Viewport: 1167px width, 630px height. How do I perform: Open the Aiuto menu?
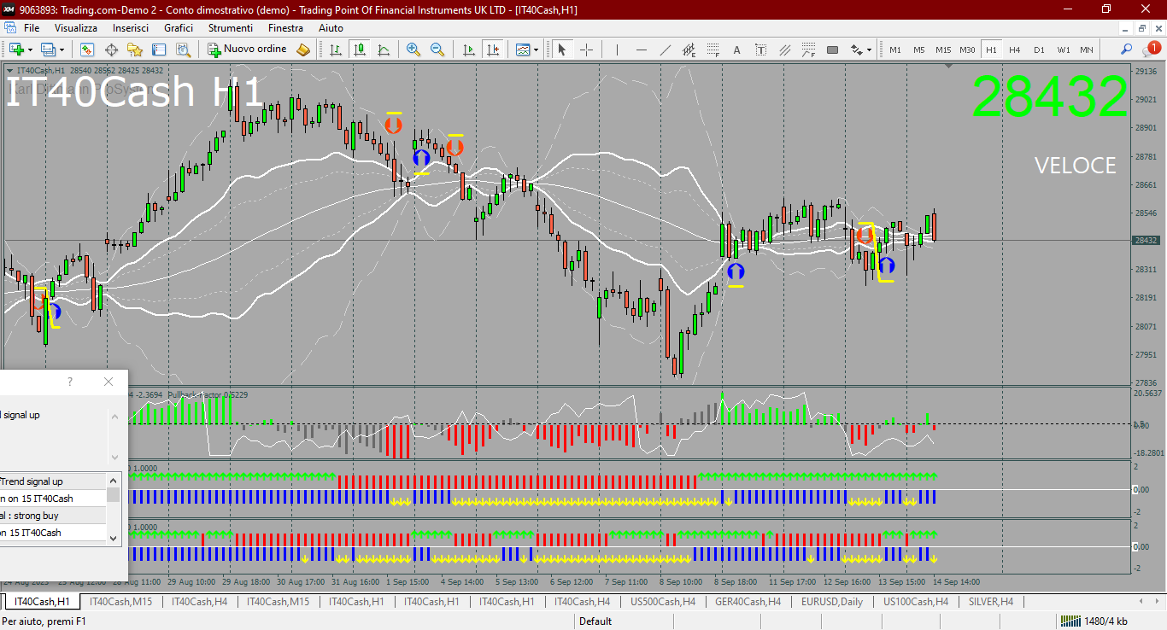(x=331, y=28)
